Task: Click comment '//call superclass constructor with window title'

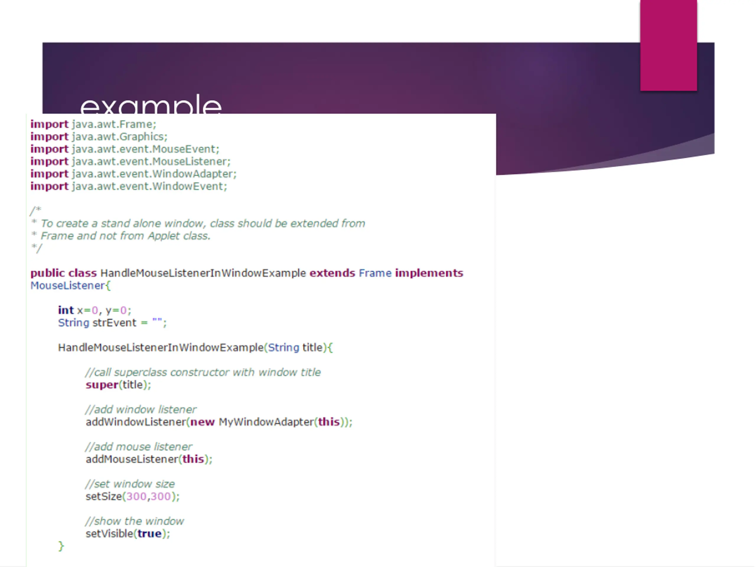Action: (x=203, y=372)
